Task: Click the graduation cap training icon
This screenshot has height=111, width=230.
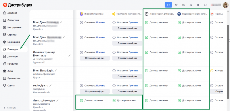Action: [176, 5]
